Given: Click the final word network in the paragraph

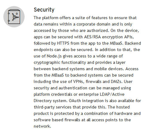Looking at the screenshot, I should 42,126.
